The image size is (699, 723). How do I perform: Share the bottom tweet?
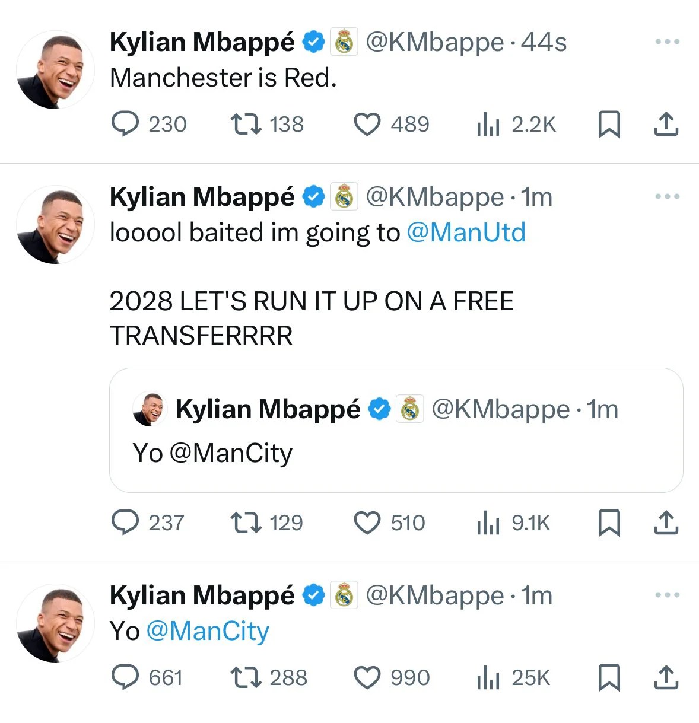(x=666, y=678)
